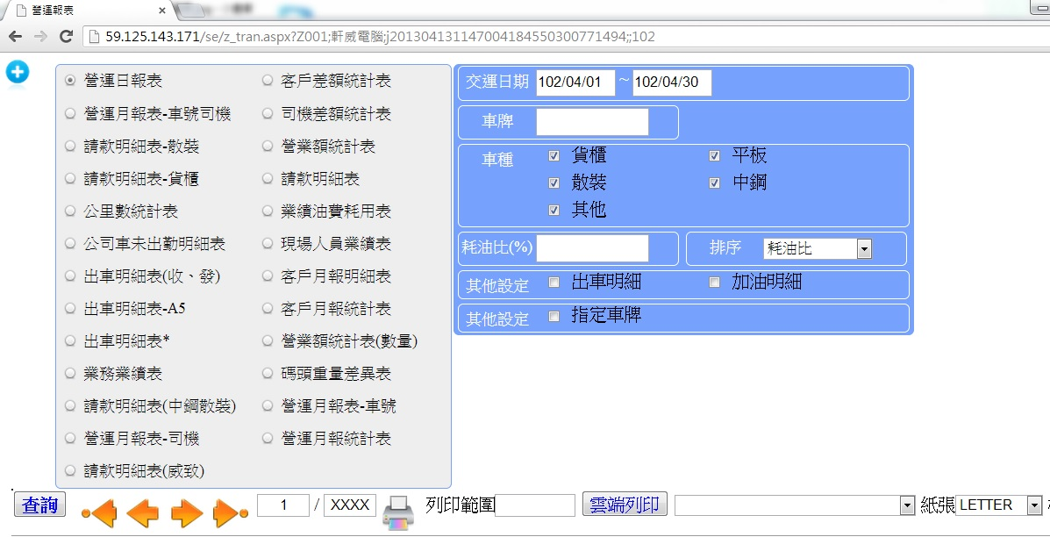
Task: Select 出車明細表(收、發) radio option
Action: click(69, 276)
